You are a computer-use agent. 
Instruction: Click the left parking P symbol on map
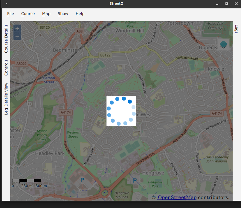(x=82, y=180)
